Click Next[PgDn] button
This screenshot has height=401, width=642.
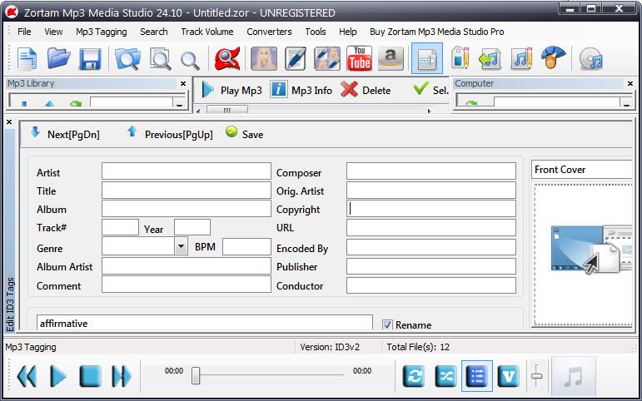pyautogui.click(x=65, y=134)
